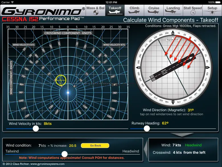The height and width of the screenshot is (167, 222).
Task: Tap the red wind arrows on the compass
Action: (x=182, y=53)
